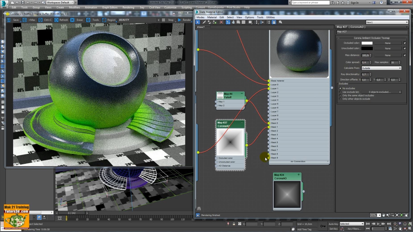Toggle the Occluded color map checkbox
This screenshot has width=413, height=232.
pos(405,43)
